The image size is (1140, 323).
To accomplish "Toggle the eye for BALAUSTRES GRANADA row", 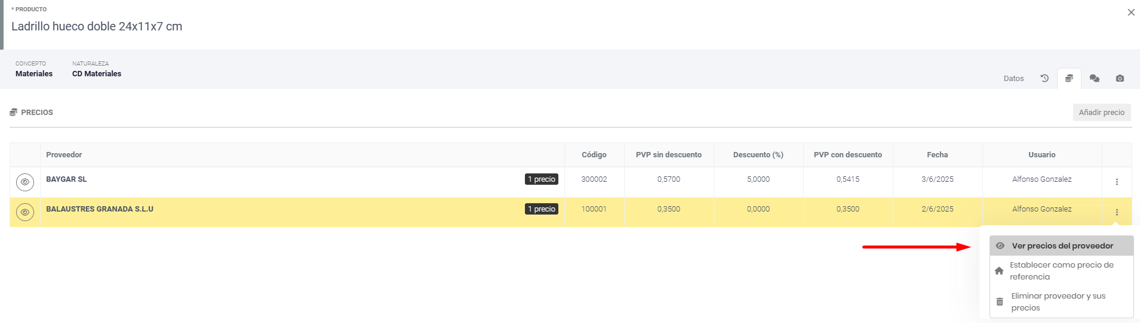I will coord(25,212).
